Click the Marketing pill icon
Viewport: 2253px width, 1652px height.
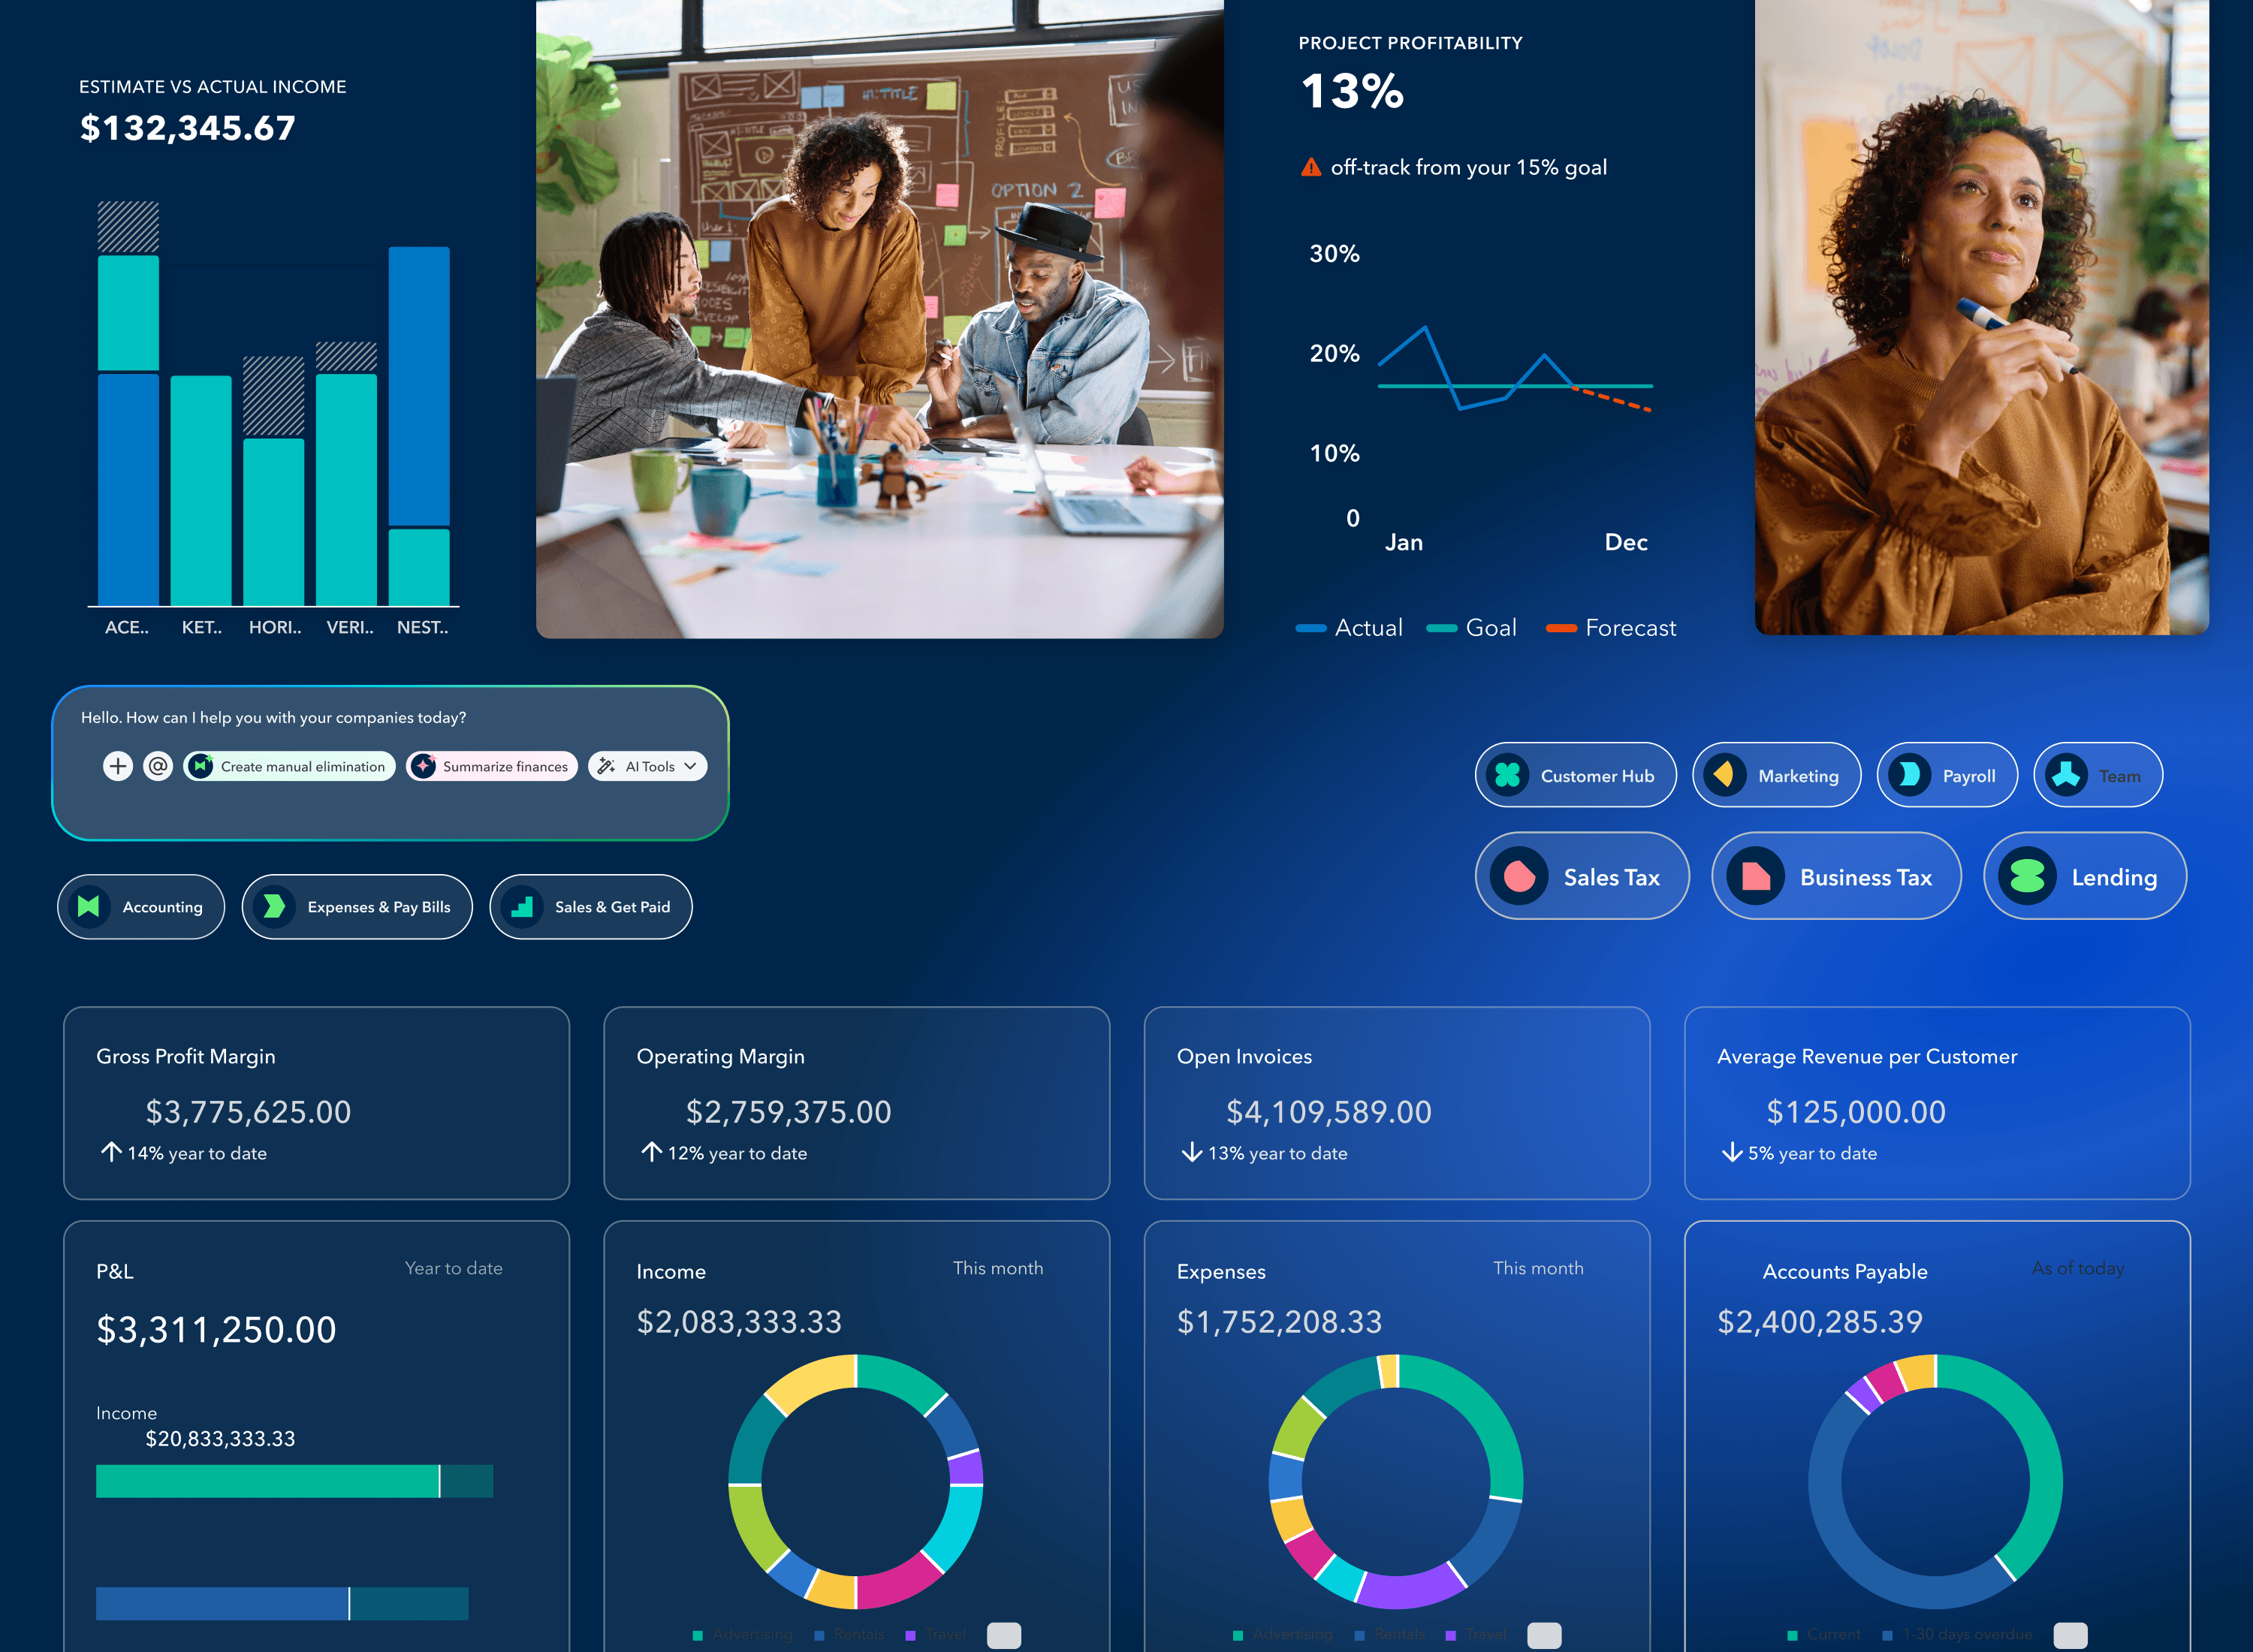point(1724,775)
